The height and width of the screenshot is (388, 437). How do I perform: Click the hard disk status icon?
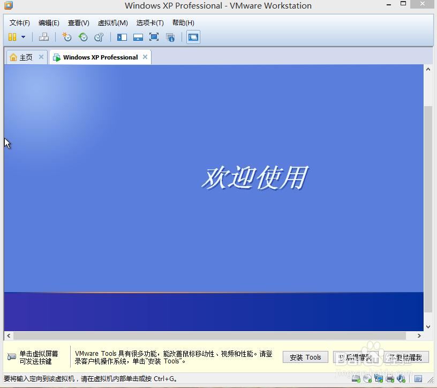[x=356, y=378]
